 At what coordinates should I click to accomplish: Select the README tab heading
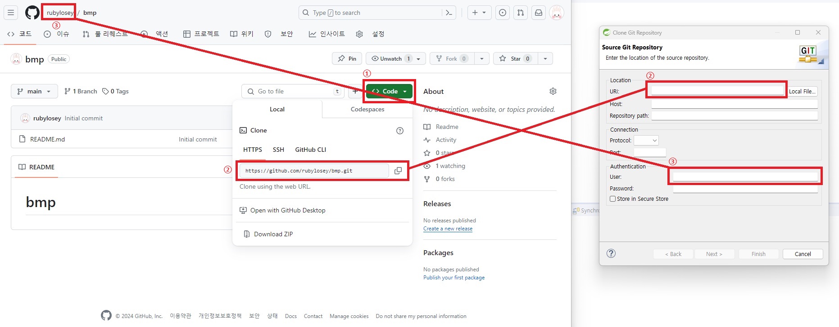(36, 167)
